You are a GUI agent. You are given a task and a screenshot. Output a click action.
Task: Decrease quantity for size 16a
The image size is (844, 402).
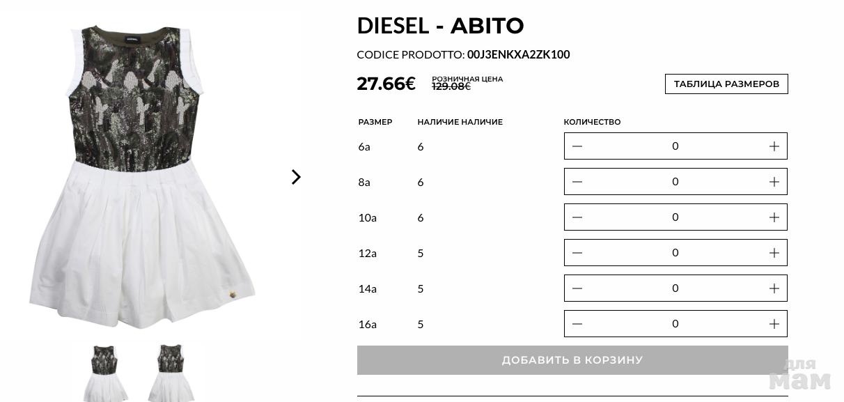pyautogui.click(x=577, y=324)
